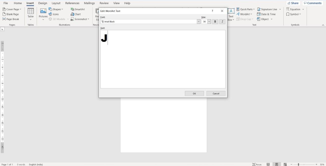The width and height of the screenshot is (326, 166).
Task: Switch to the References tab
Action: click(72, 3)
